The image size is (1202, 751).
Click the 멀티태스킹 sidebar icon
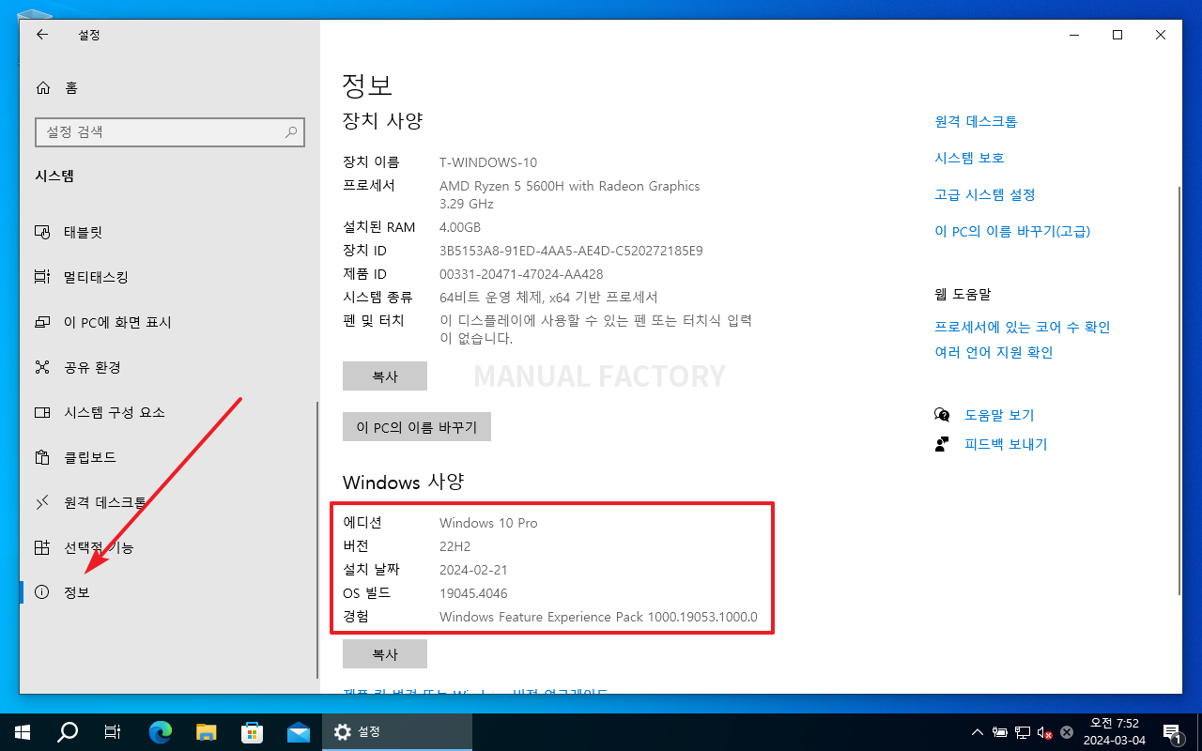pos(41,277)
